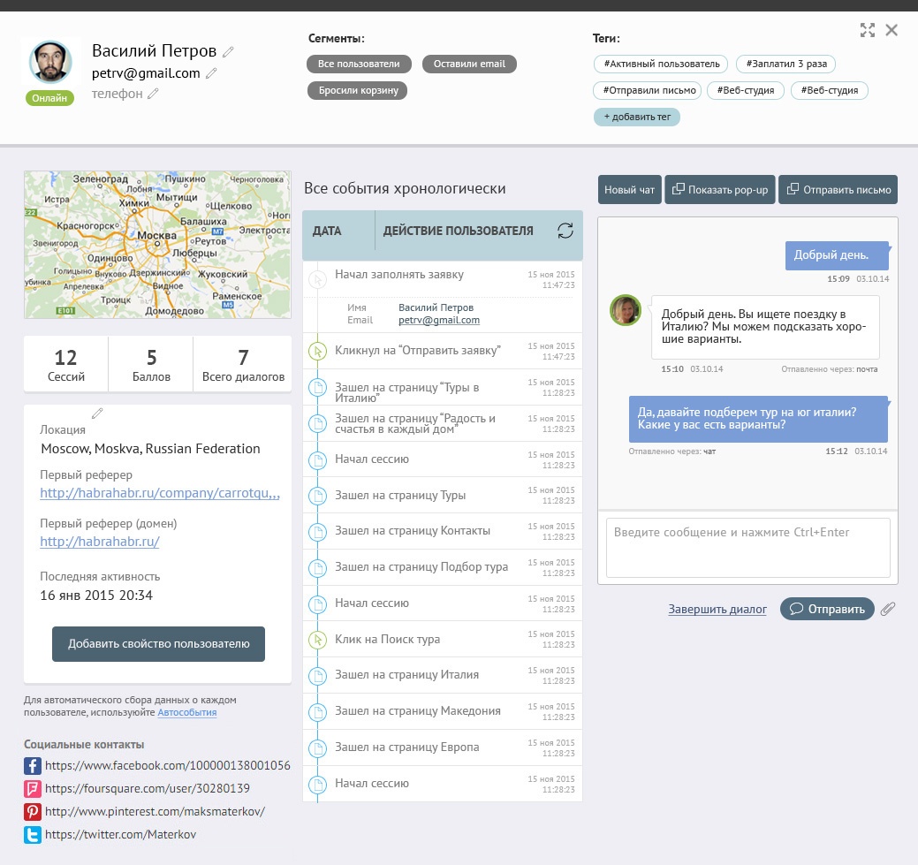Edit email pencil icon next to petrv@gmail.com
Viewport: 918px width, 865px height.
pos(211,73)
